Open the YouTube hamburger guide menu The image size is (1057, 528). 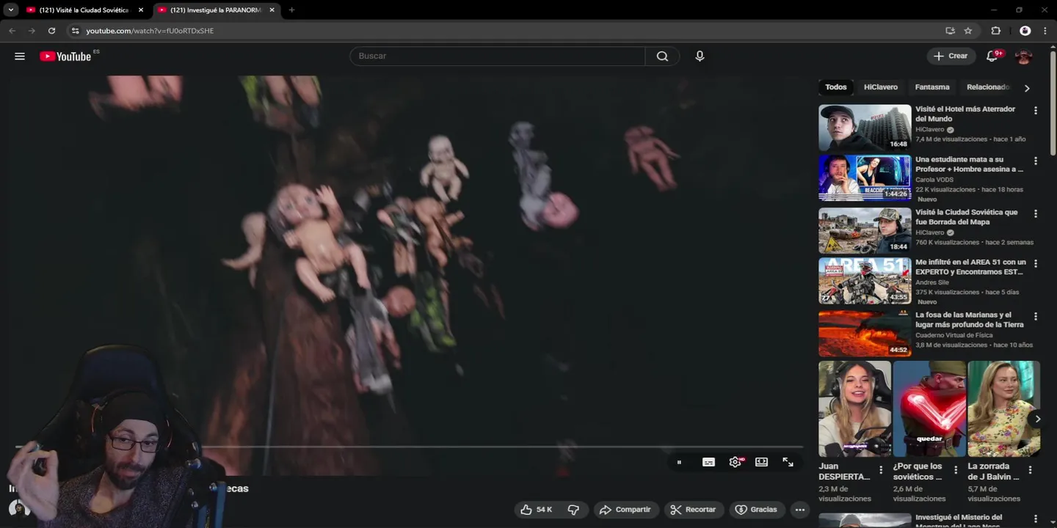tap(20, 56)
